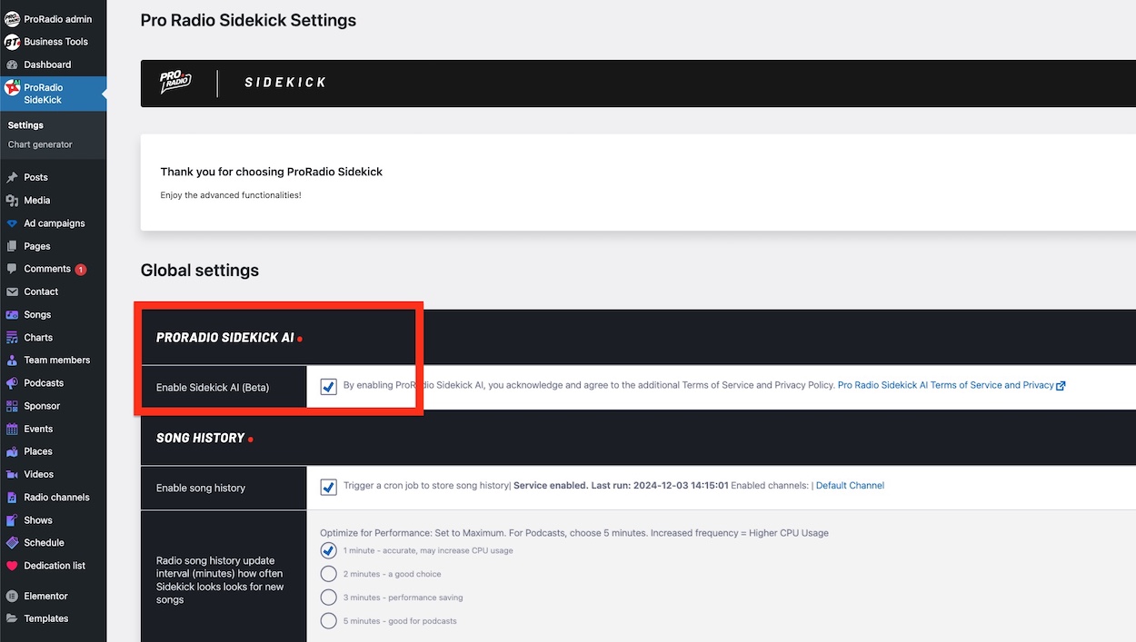
Task: Click the external link icon after Terms link
Action: [1061, 385]
